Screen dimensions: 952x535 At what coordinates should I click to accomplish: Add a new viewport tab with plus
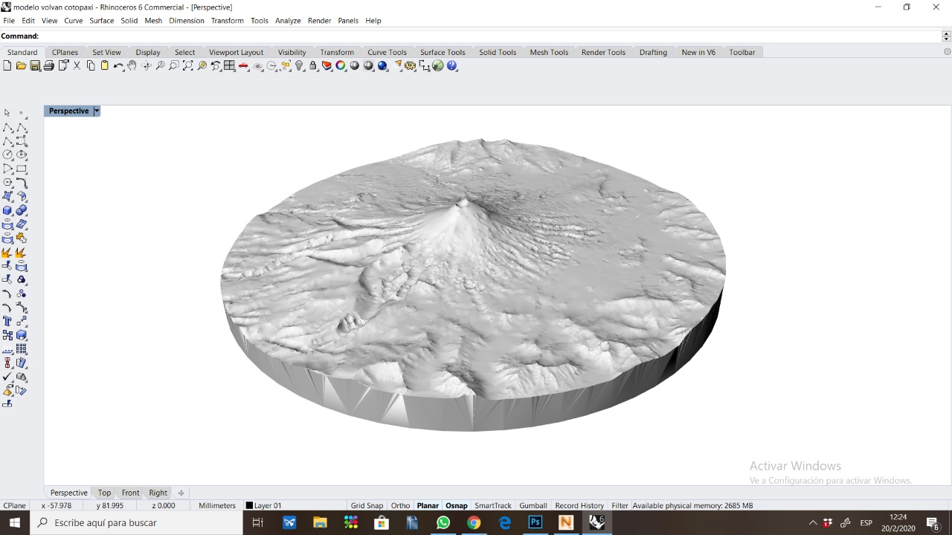(181, 493)
